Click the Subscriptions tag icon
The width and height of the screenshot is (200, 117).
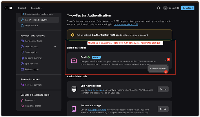point(22,52)
